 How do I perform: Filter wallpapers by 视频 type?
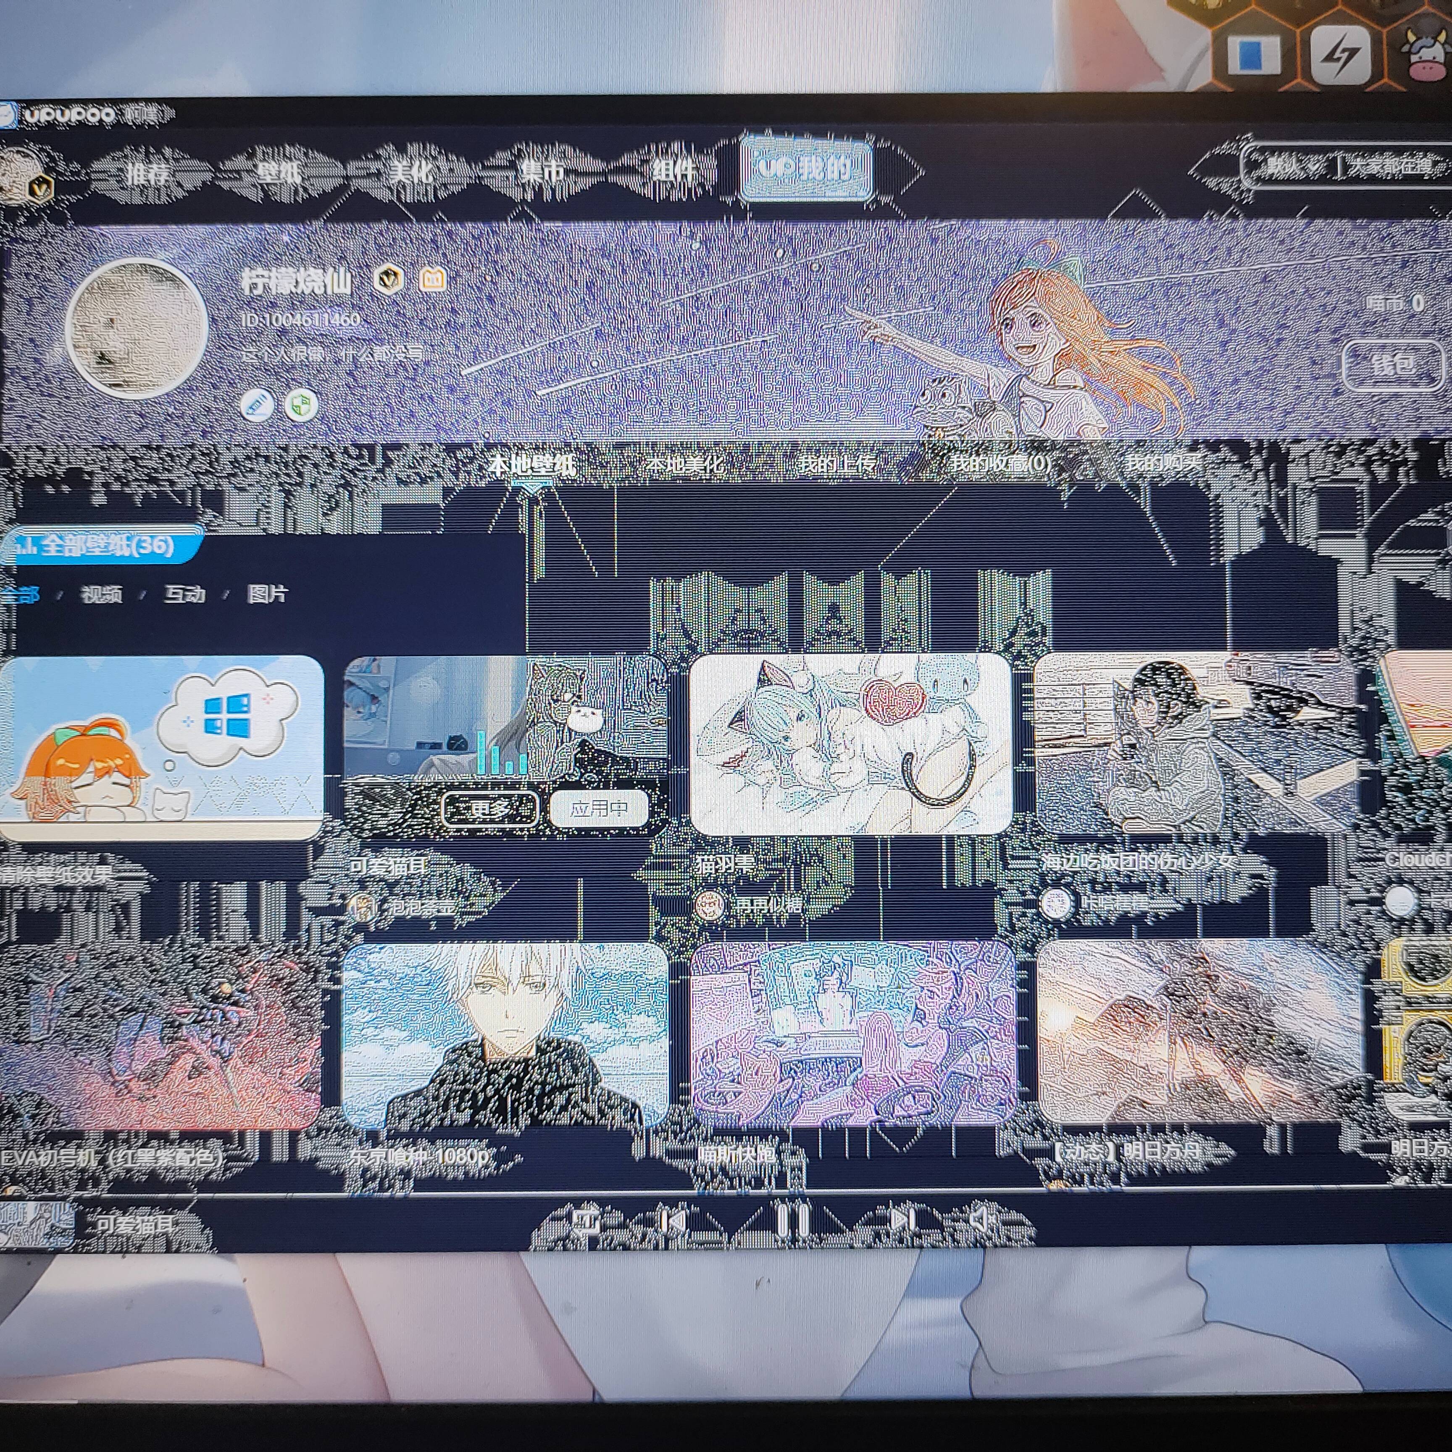[x=101, y=594]
